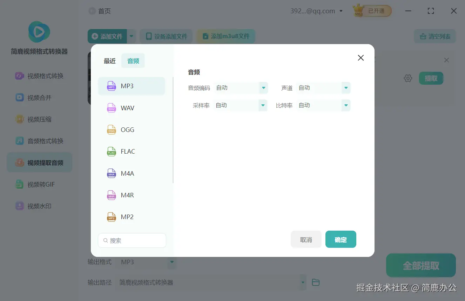Viewport: 465px width, 301px height.
Task: Switch to the 音频 tab
Action: 133,61
